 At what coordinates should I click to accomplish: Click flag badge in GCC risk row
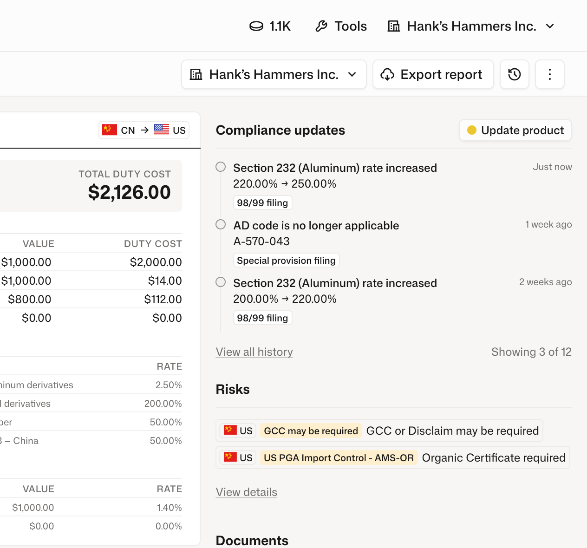[238, 431]
